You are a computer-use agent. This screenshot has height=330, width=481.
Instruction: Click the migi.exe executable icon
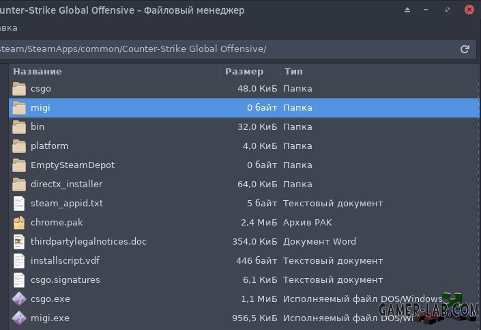19,318
